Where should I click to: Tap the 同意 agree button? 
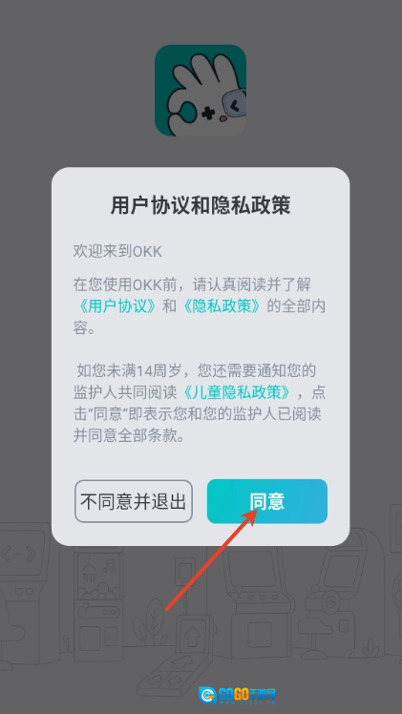pyautogui.click(x=267, y=501)
